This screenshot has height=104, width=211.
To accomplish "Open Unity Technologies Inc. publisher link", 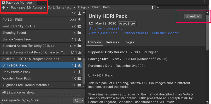I will coord(106,28).
